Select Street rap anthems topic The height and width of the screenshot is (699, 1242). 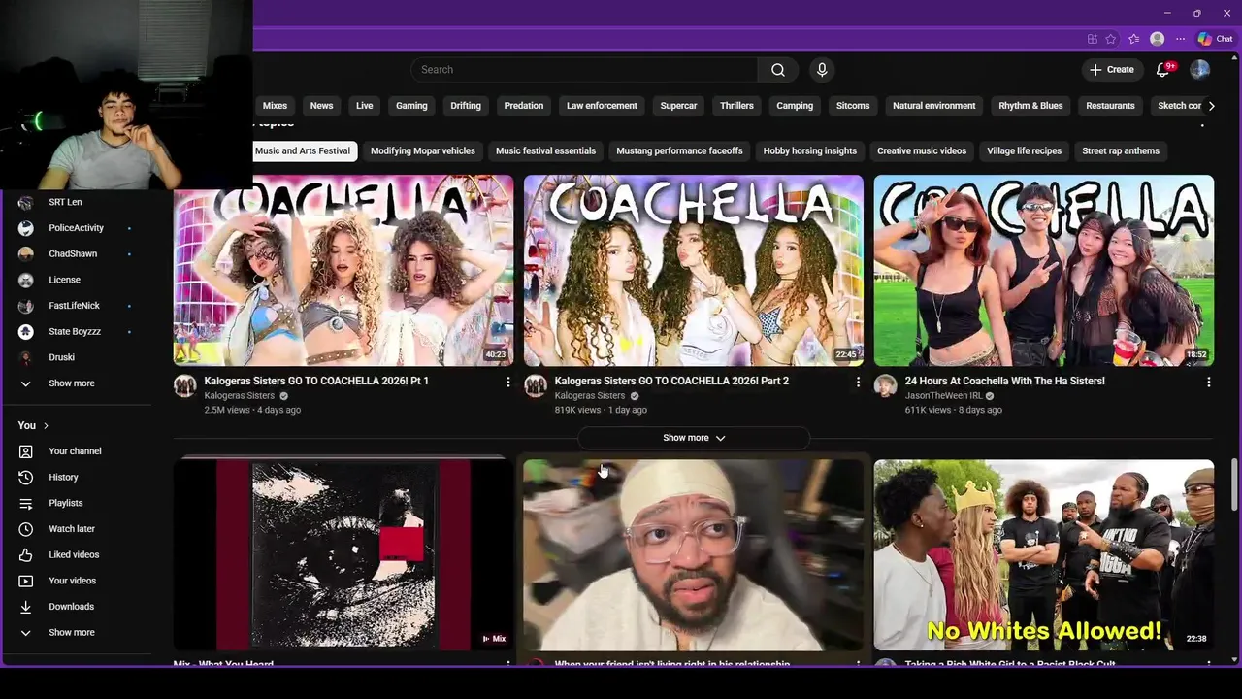click(1121, 151)
